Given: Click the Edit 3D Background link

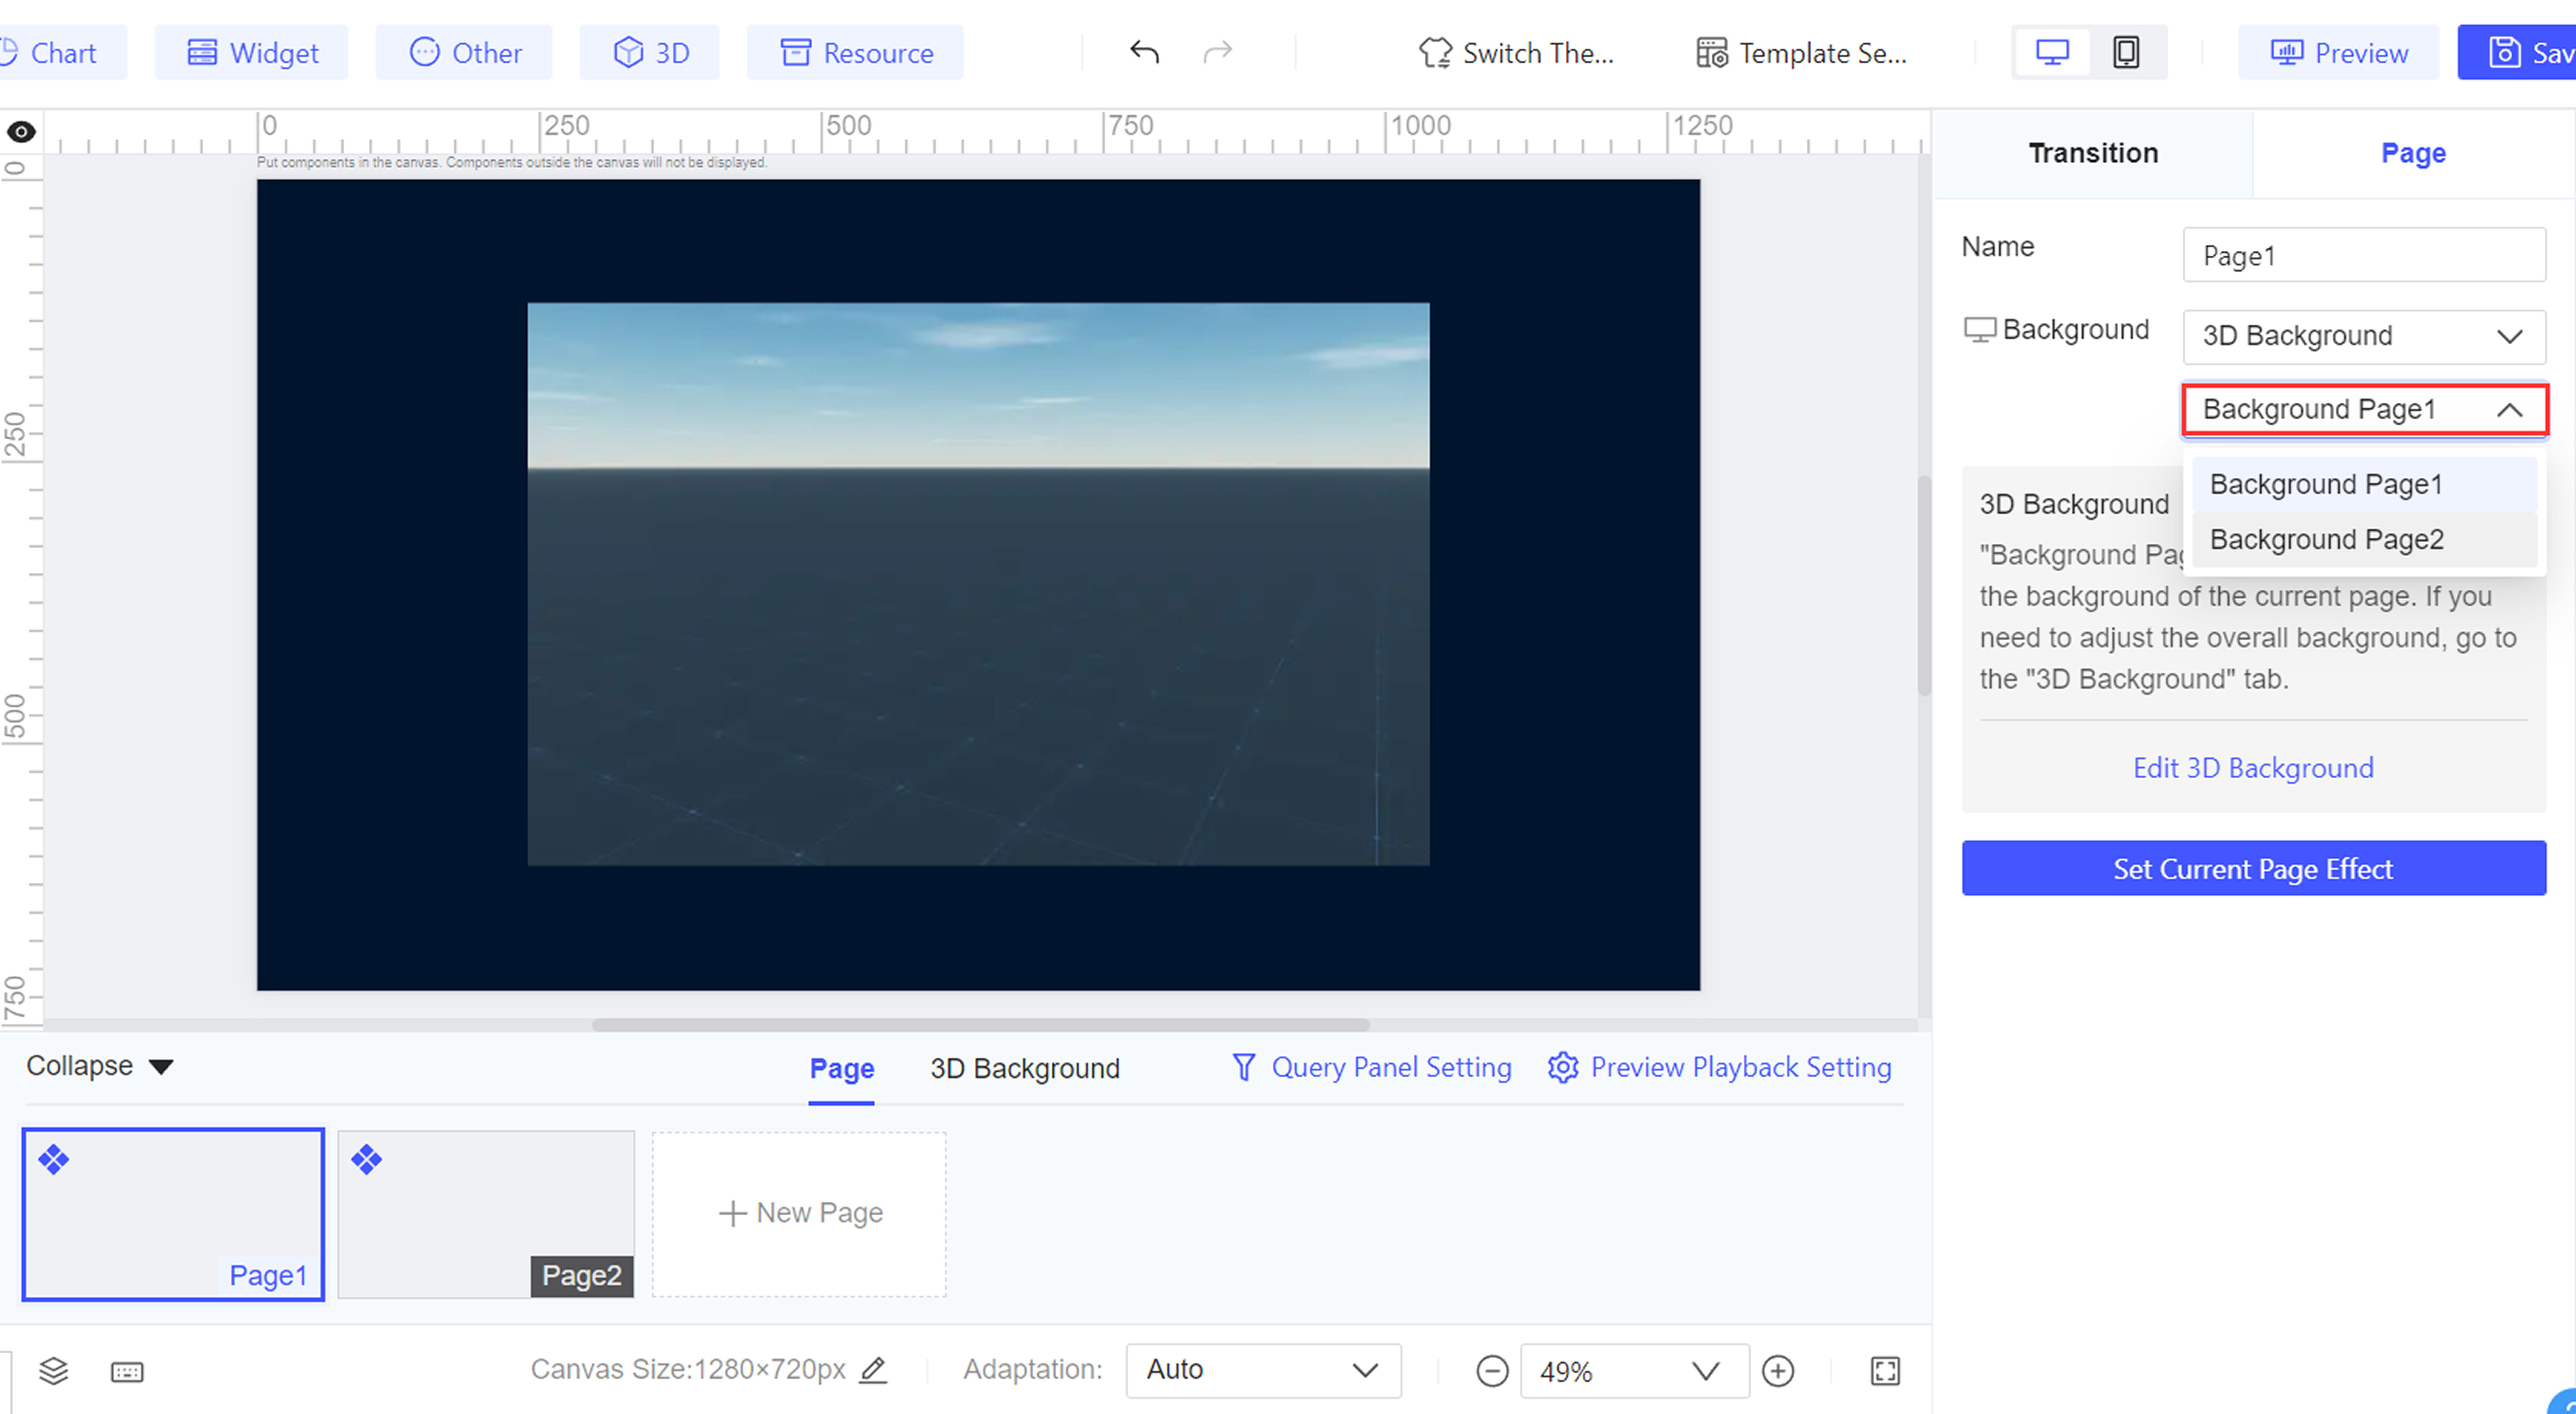Looking at the screenshot, I should point(2253,768).
